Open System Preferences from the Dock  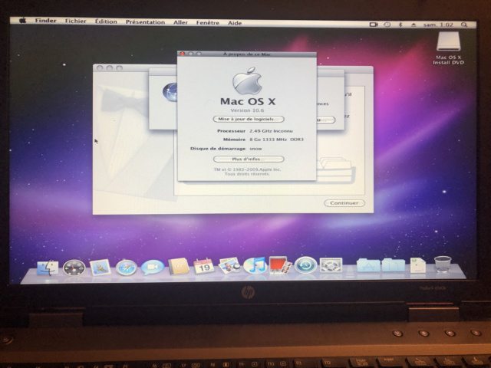click(x=331, y=265)
